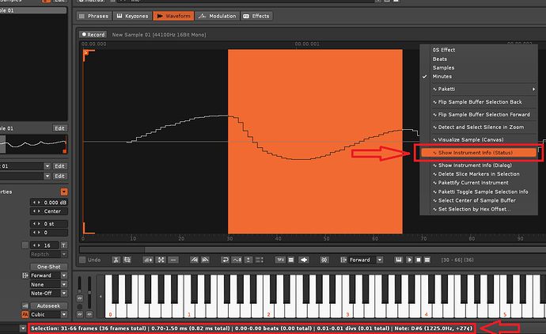This screenshot has height=334, width=546.
Task: Select Show Instrument Info (Status) menu item
Action: [x=475, y=152]
